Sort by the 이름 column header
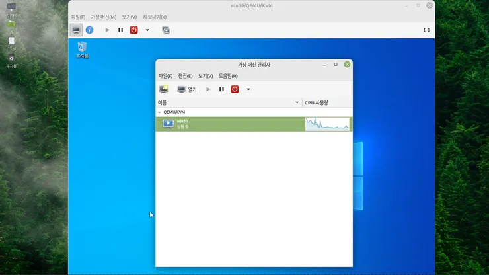The image size is (489, 275). 229,102
